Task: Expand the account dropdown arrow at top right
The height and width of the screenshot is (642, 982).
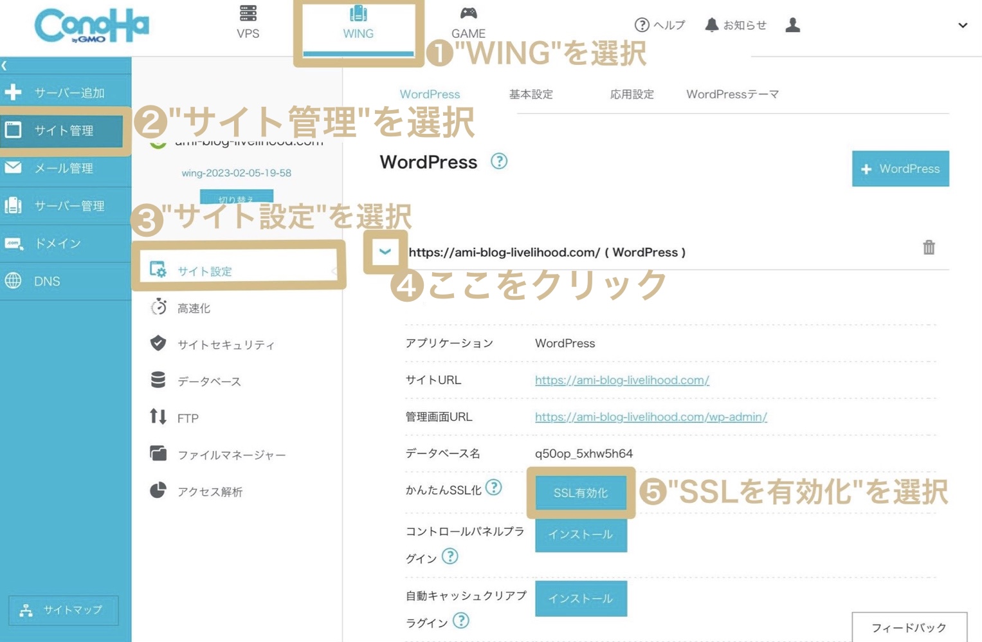Action: 963,26
